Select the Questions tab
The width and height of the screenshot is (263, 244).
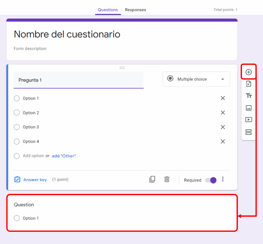coord(108,10)
